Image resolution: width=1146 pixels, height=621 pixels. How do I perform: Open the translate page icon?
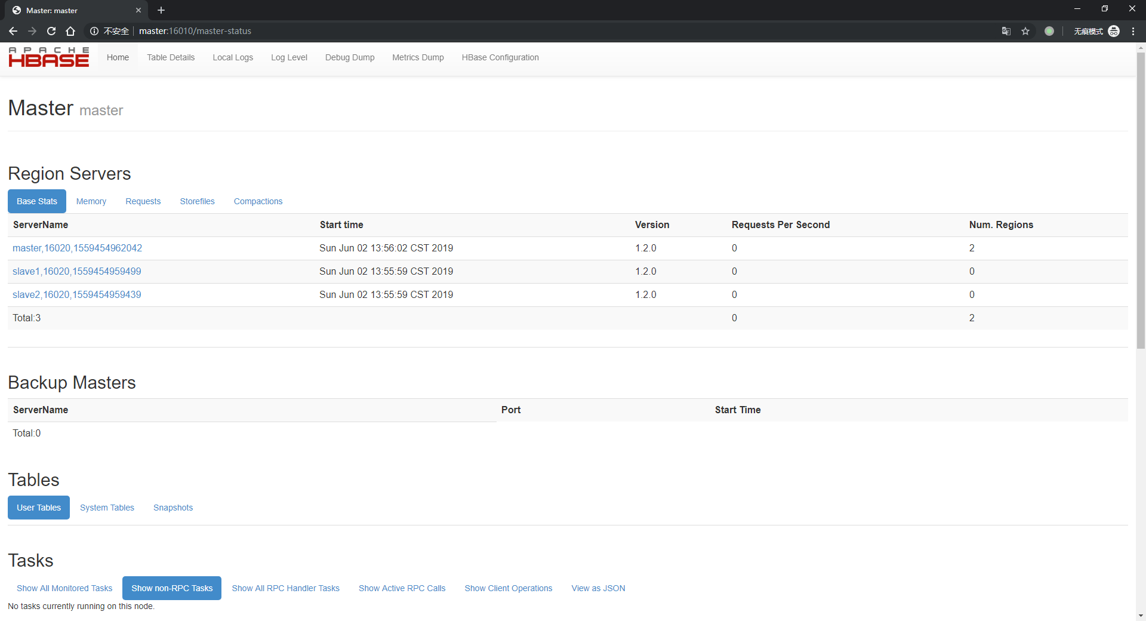[x=1006, y=31]
